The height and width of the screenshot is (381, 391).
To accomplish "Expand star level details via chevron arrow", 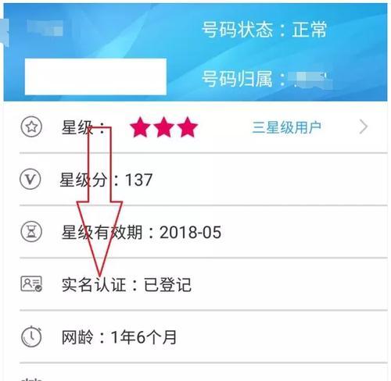I will click(x=364, y=127).
